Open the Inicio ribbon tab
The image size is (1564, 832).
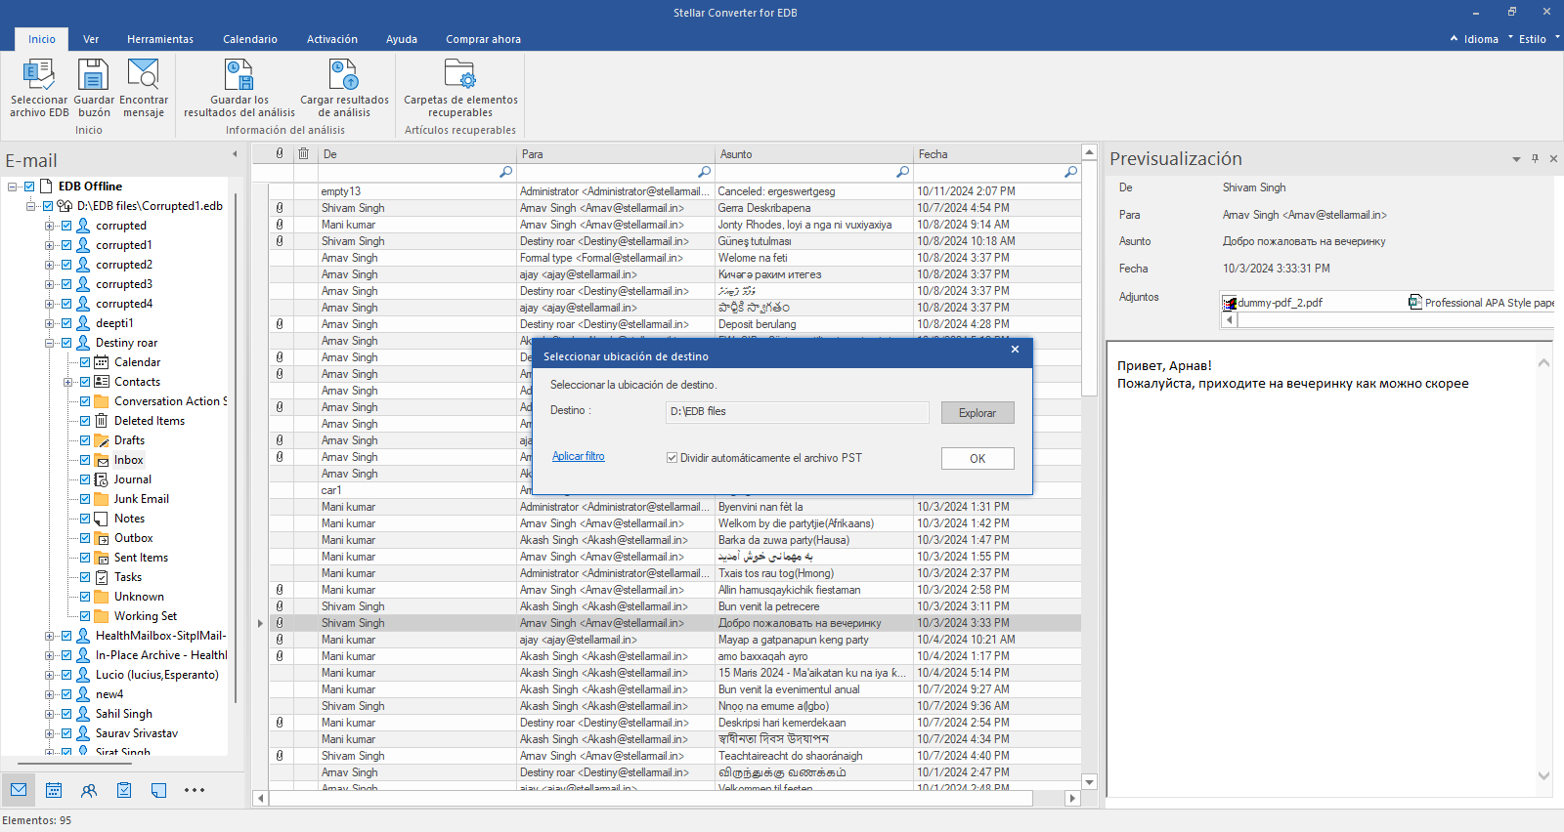[42, 39]
